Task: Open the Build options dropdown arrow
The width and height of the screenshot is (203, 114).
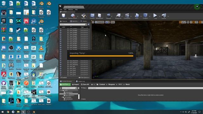Action: pyautogui.click(x=141, y=16)
